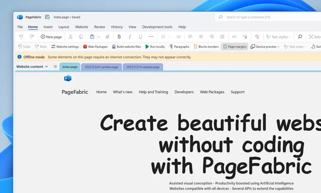Open the Insert ribbon tab
321x193 pixels.
(48, 27)
